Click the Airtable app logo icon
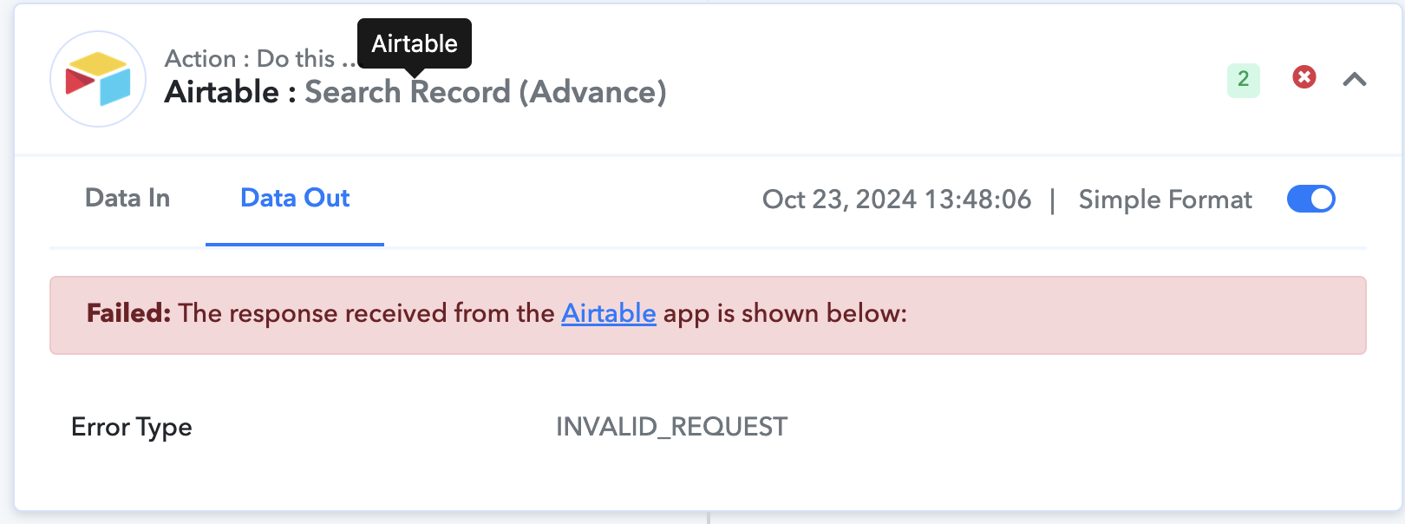1405x524 pixels. [98, 79]
